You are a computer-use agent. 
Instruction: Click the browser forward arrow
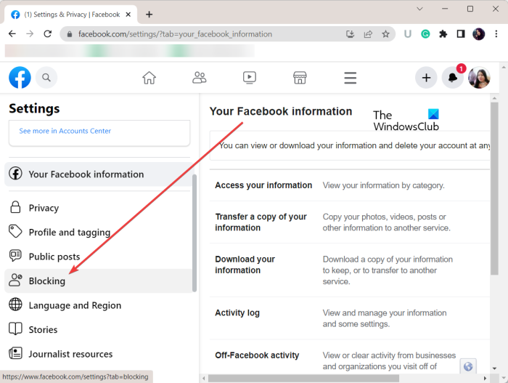point(30,33)
